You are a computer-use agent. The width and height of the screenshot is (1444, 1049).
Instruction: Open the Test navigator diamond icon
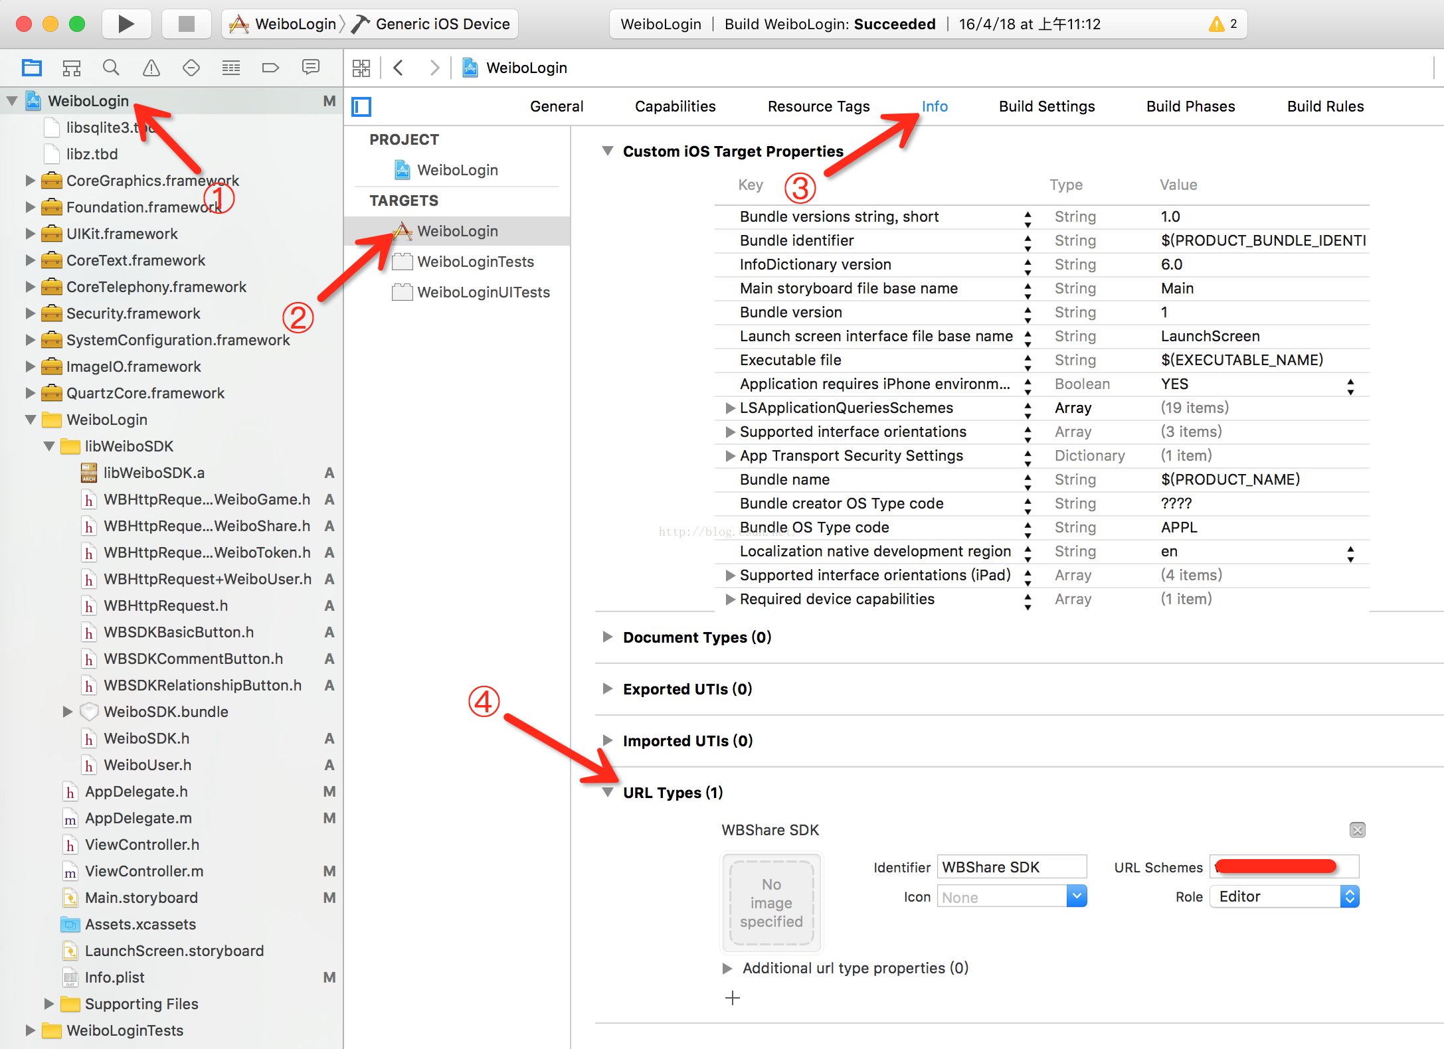[191, 68]
